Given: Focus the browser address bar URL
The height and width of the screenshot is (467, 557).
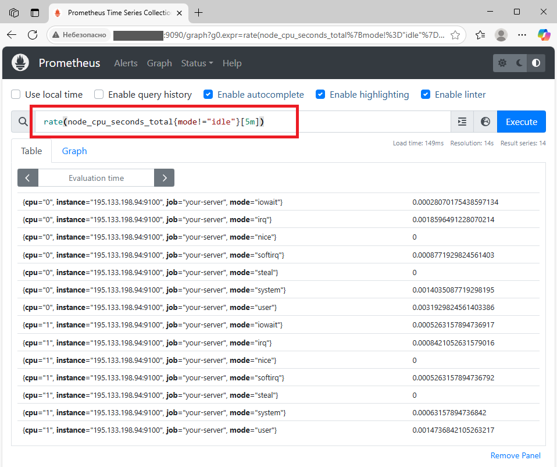Looking at the screenshot, I should (x=278, y=35).
